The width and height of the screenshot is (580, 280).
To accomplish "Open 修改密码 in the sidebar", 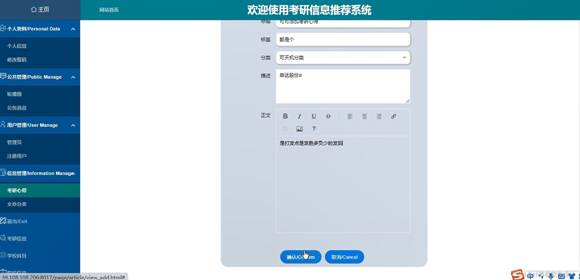I will (x=17, y=60).
